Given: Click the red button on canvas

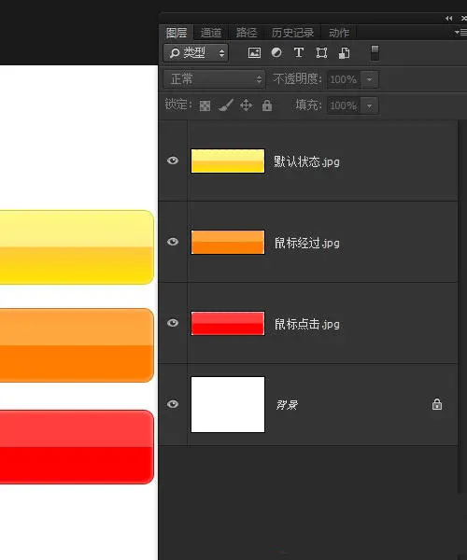Looking at the screenshot, I should pyautogui.click(x=77, y=447).
